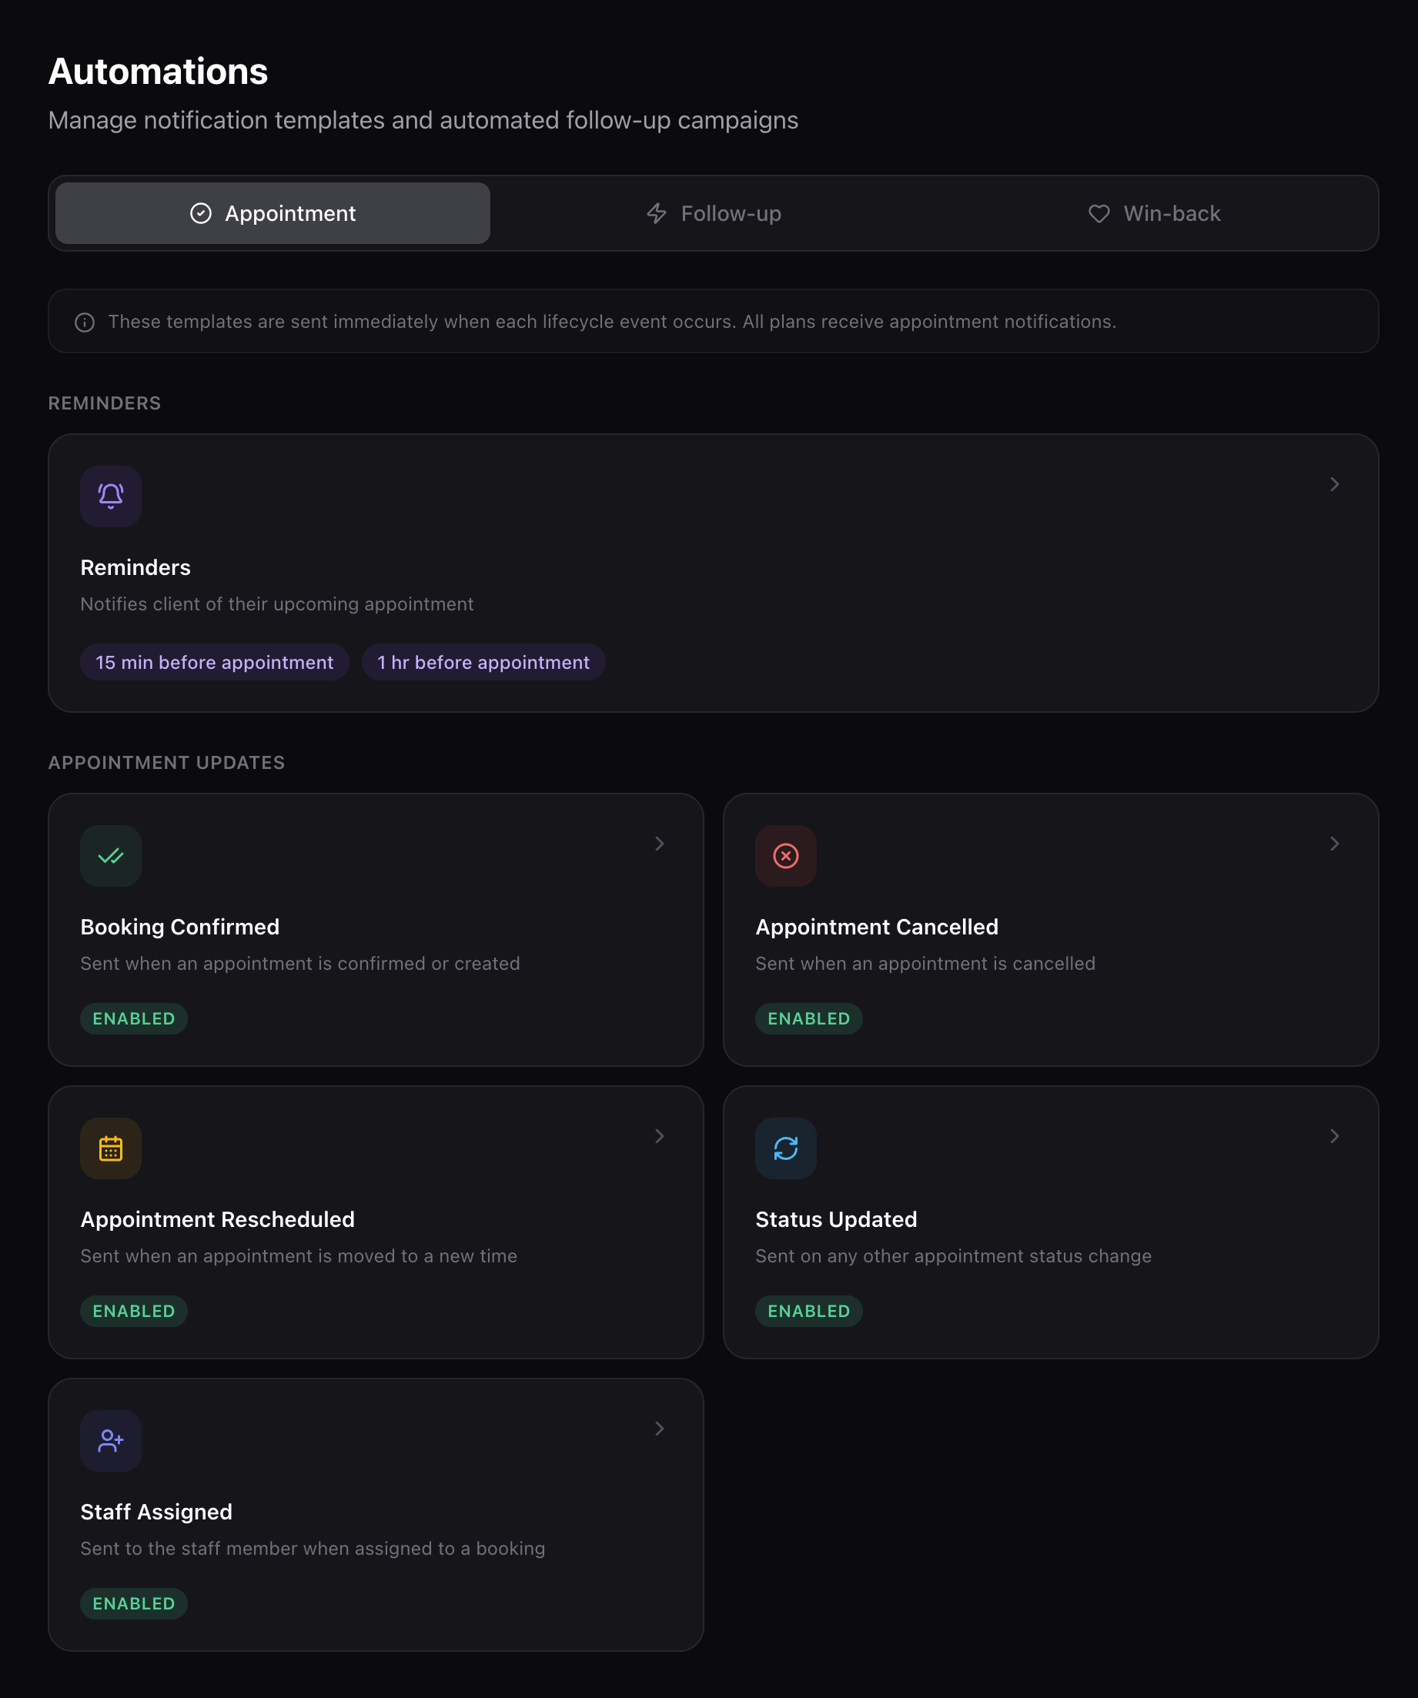Image resolution: width=1418 pixels, height=1698 pixels.
Task: Click the yellow calendar Appointment Rescheduled icon
Action: pos(111,1148)
